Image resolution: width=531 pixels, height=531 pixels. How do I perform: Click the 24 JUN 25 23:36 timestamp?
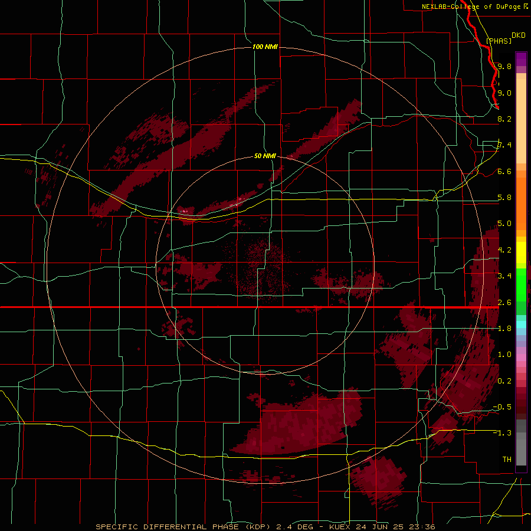(395, 527)
